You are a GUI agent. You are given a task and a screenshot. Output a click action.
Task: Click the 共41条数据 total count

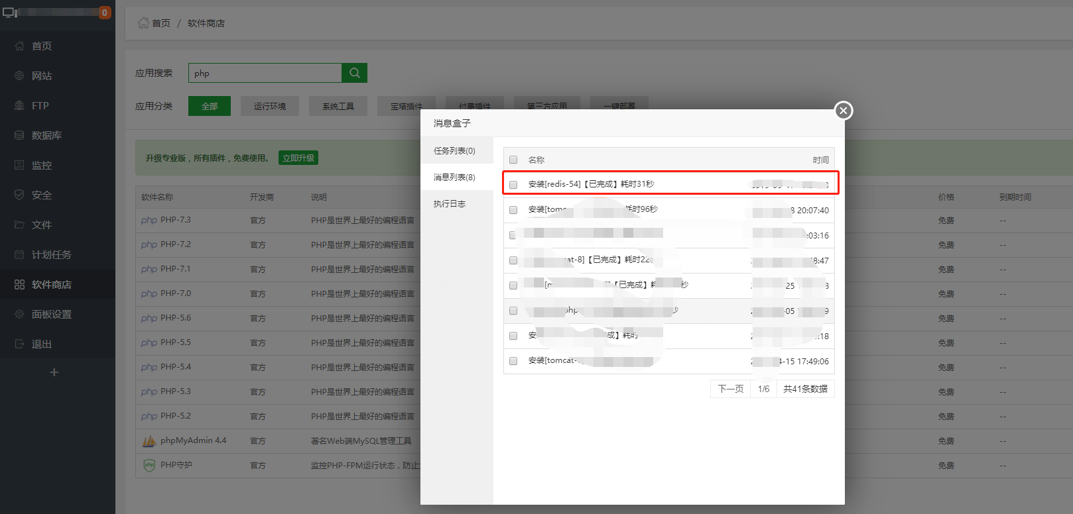(x=805, y=389)
